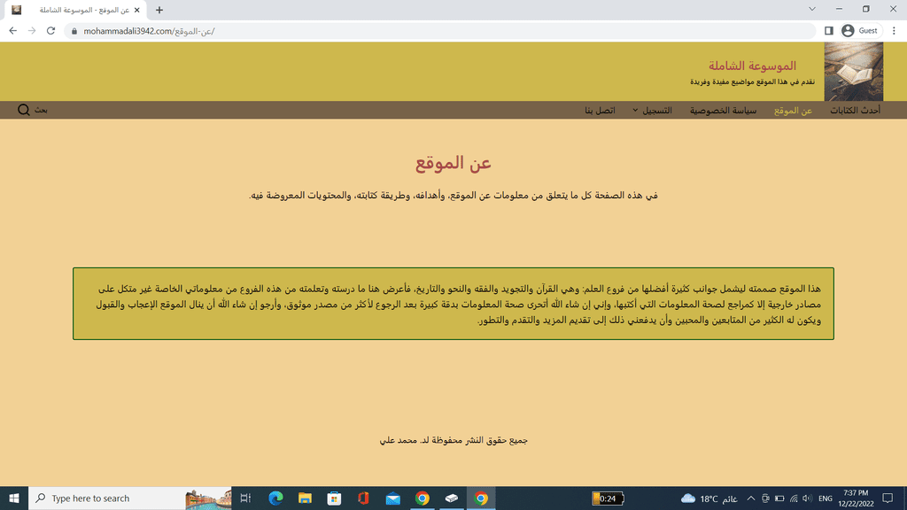Click the Quran book site logo image
Screen dimensions: 907x510
pos(854,71)
